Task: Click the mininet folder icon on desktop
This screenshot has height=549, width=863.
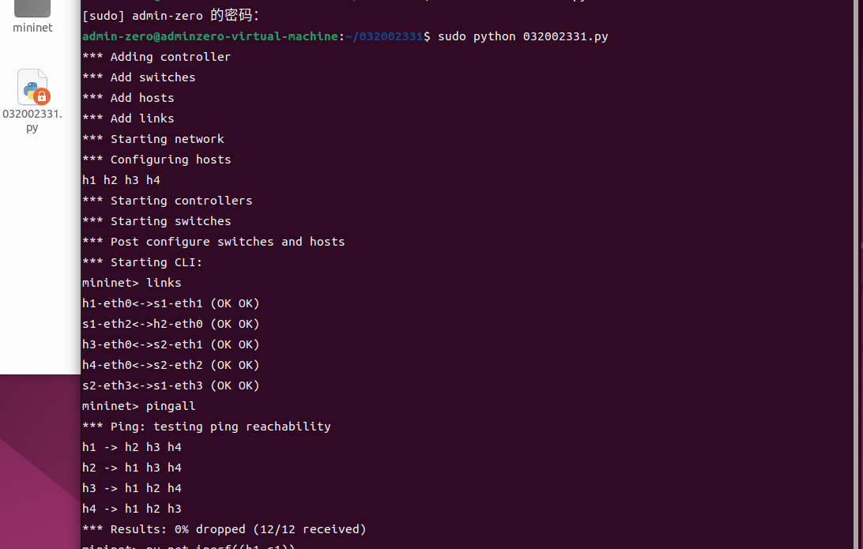Action: pyautogui.click(x=32, y=7)
